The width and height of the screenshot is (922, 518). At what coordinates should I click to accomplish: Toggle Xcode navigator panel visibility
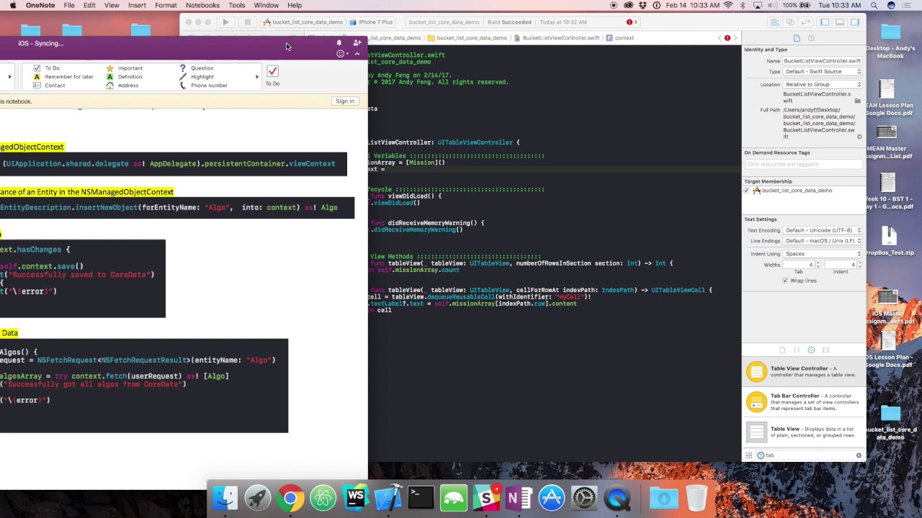(x=825, y=22)
